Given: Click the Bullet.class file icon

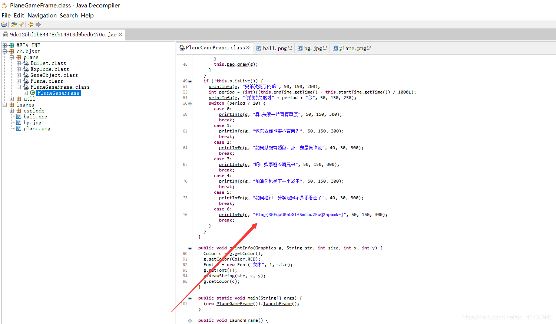Looking at the screenshot, I should 26,63.
